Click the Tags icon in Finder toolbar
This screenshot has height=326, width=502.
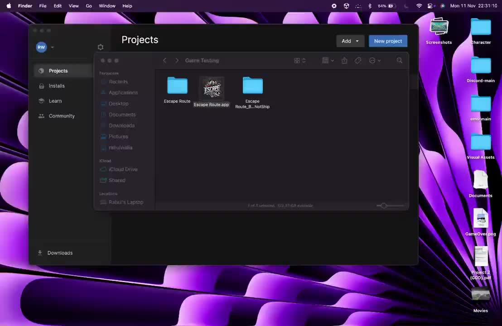[x=357, y=60]
